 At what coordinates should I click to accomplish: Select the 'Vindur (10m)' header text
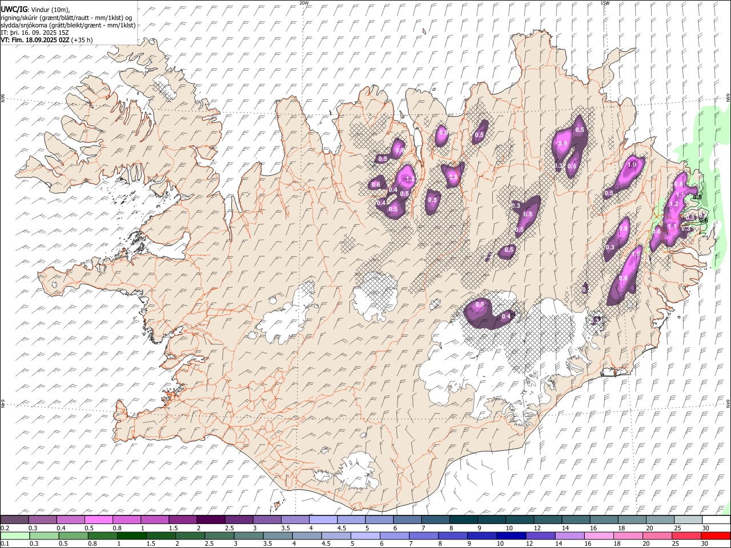(51, 10)
